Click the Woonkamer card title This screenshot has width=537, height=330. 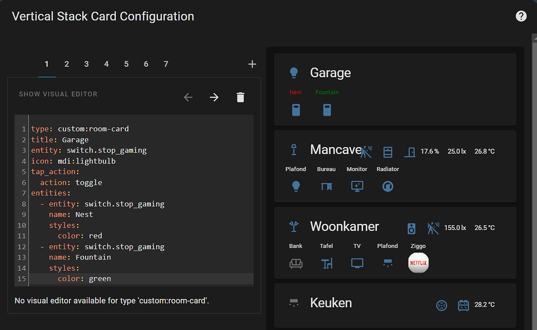coord(344,226)
